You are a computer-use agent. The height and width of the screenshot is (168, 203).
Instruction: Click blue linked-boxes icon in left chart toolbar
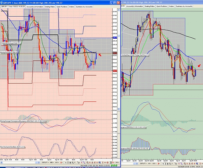(84, 162)
